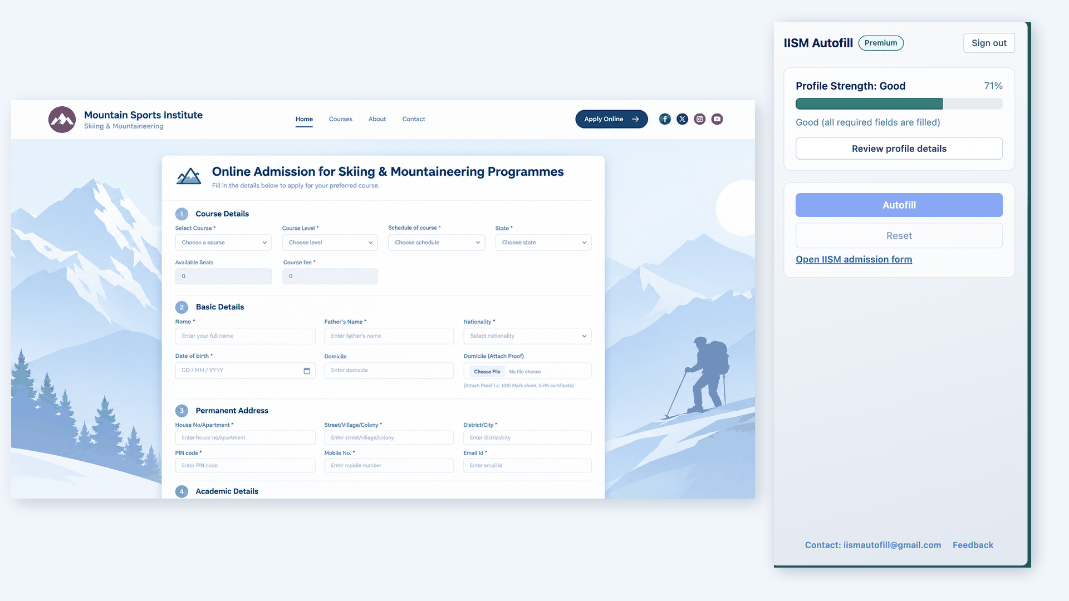Expand the Course Level dropdown
This screenshot has width=1069, height=601.
(330, 243)
